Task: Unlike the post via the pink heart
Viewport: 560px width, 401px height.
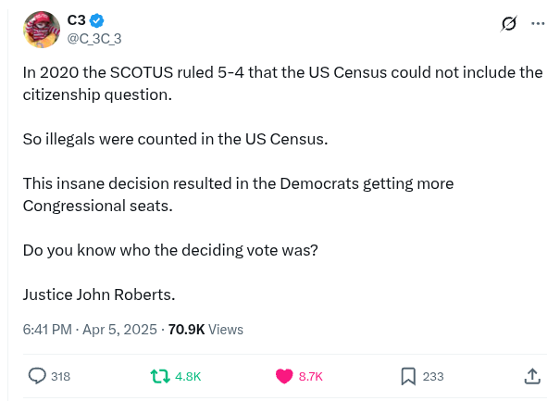Action: pos(284,376)
